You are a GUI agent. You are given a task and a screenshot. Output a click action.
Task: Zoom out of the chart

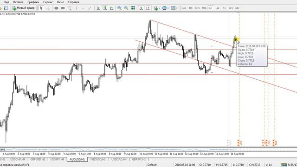126,8
